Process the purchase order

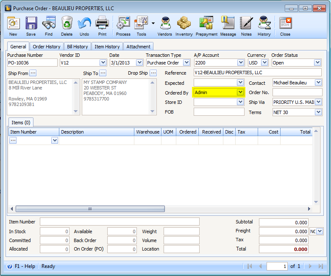[x=123, y=23]
